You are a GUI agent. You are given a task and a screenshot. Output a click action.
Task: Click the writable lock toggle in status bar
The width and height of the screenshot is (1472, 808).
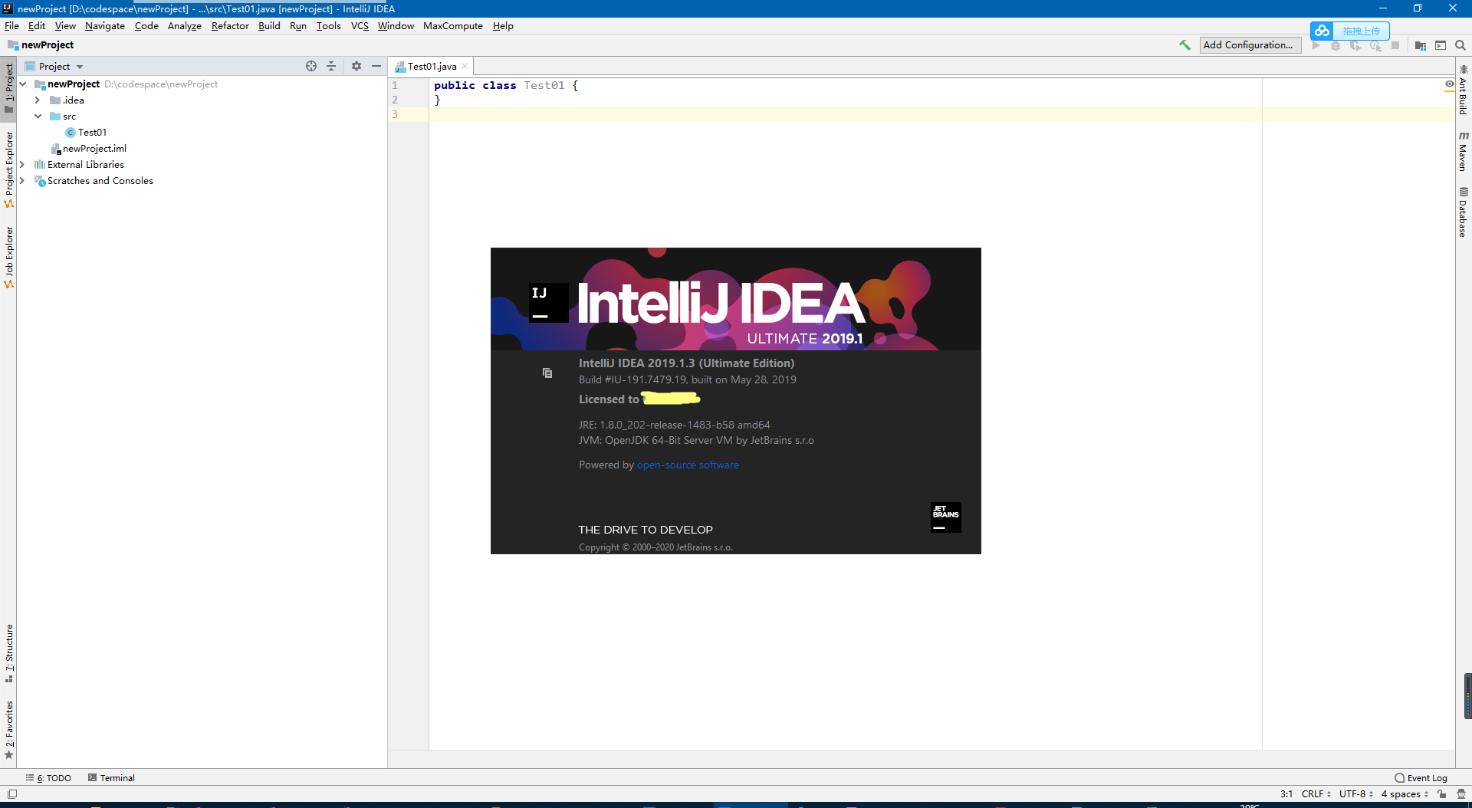point(1439,794)
